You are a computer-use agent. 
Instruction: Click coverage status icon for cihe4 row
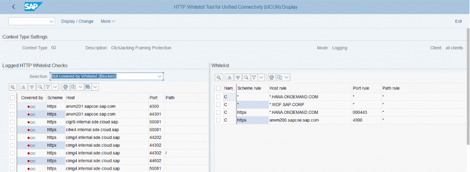pos(32,130)
